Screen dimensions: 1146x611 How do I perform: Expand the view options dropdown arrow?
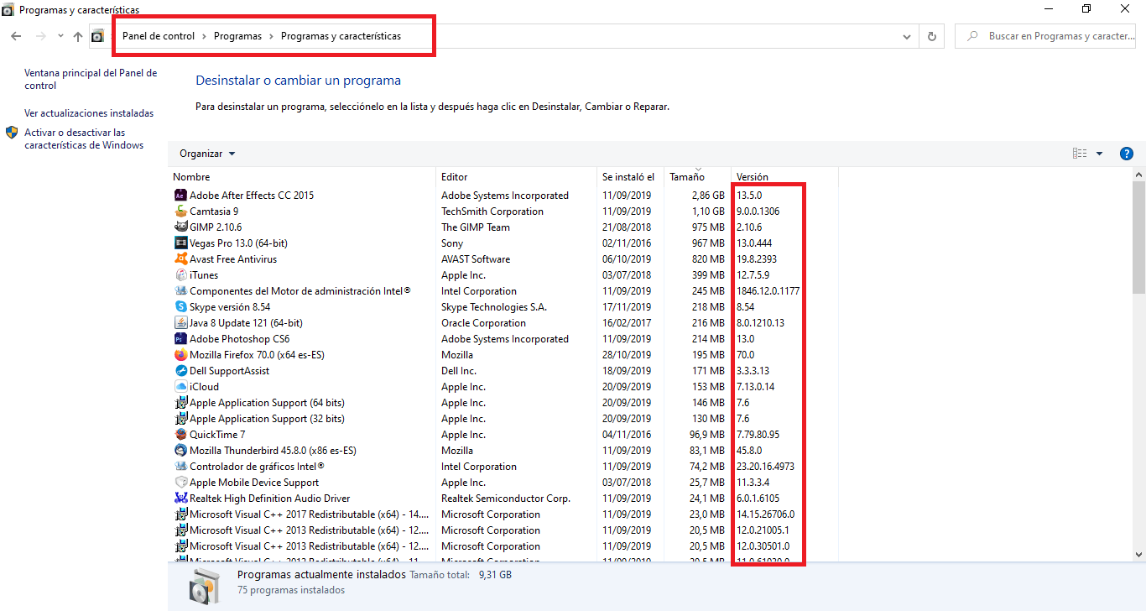1100,154
